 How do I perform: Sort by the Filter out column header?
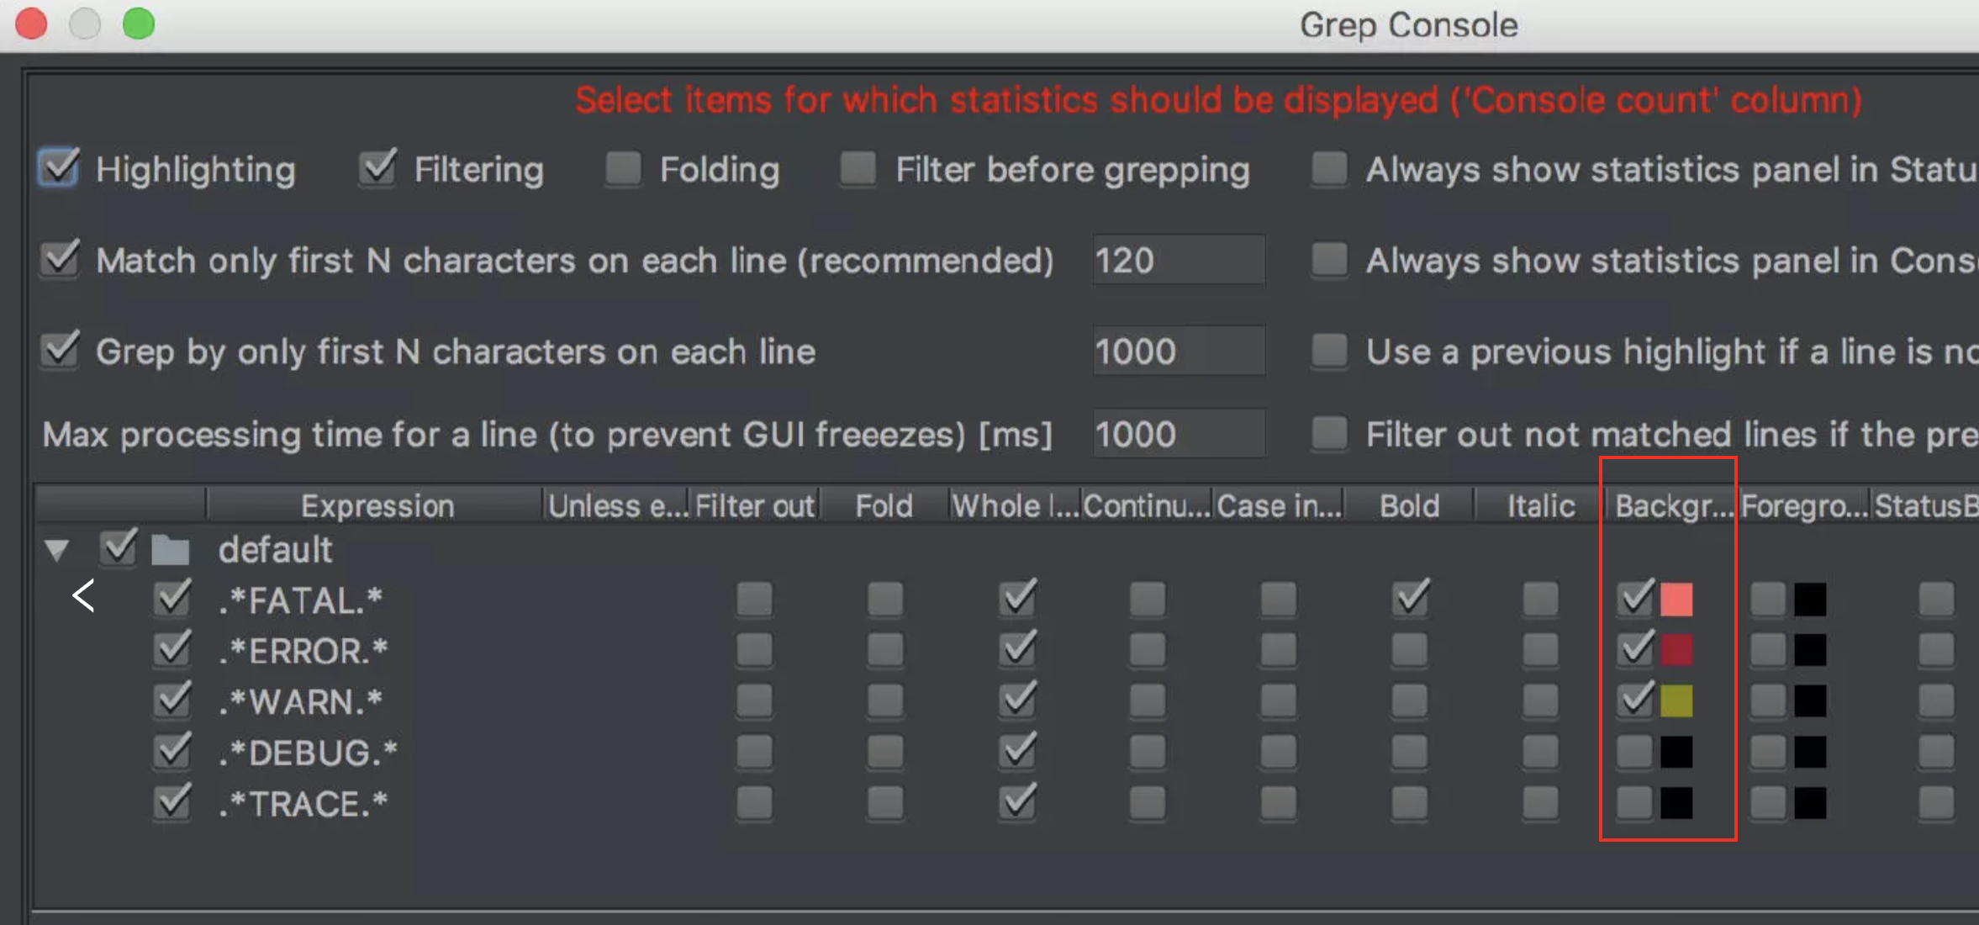[x=754, y=506]
